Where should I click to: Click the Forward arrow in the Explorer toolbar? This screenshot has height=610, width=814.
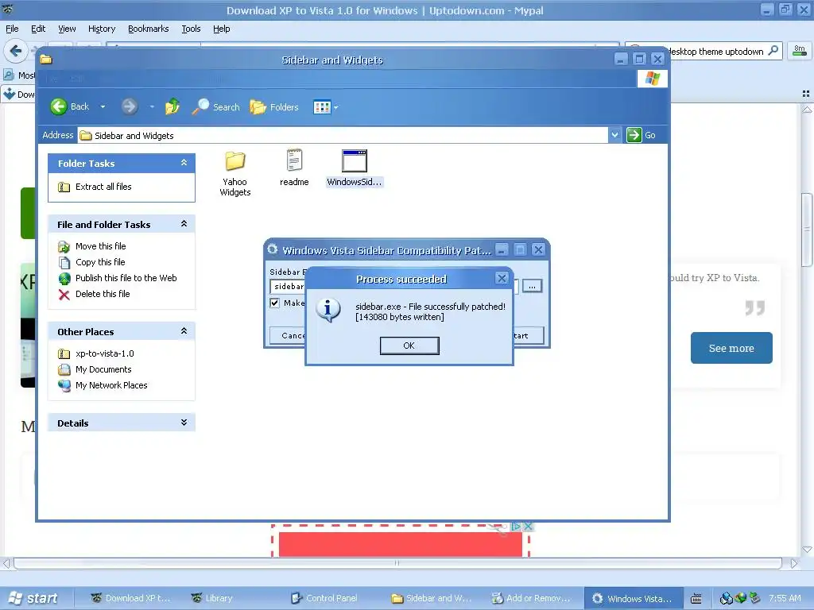pyautogui.click(x=130, y=107)
